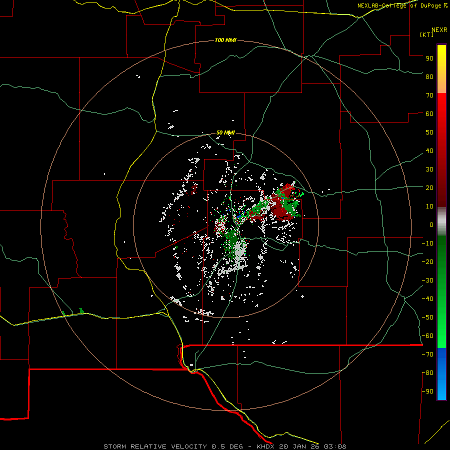Click the 20 knot scale label
This screenshot has width=450, height=450.
(429, 187)
